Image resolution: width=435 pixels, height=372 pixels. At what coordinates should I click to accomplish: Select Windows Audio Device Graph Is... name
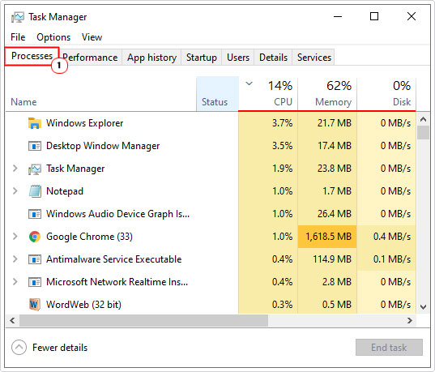(x=118, y=214)
